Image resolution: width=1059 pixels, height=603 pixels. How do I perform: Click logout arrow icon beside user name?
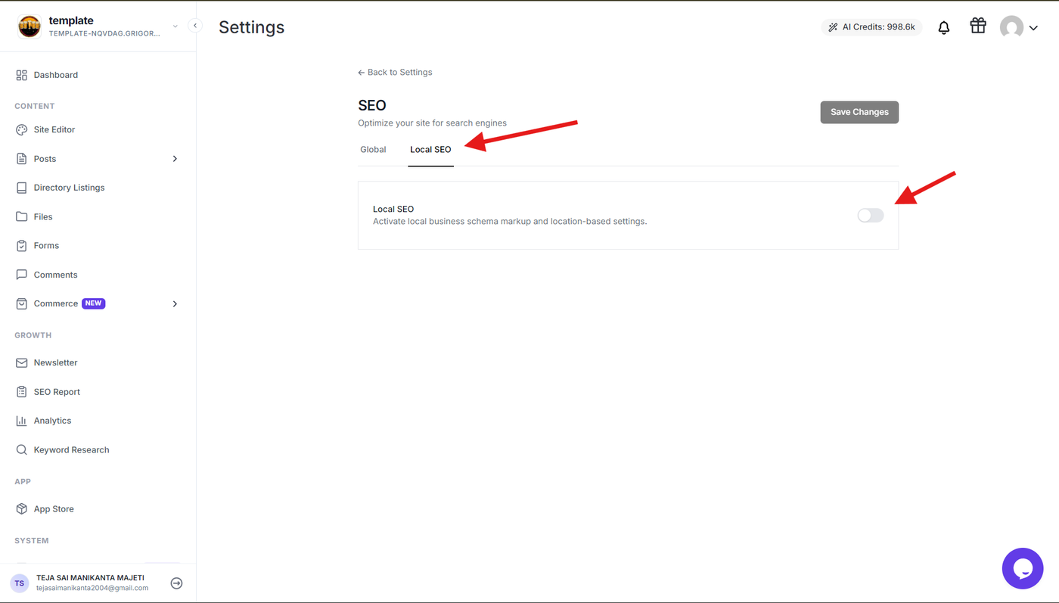tap(176, 583)
